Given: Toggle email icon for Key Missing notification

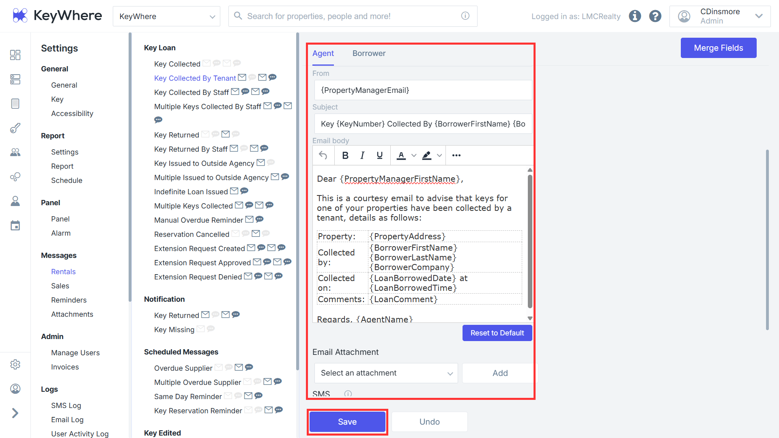Looking at the screenshot, I should tap(201, 329).
